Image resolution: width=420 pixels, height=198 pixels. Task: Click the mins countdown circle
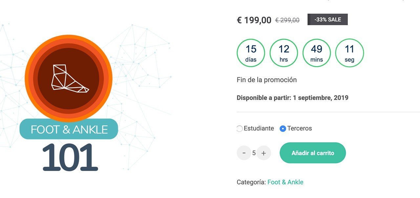[317, 53]
